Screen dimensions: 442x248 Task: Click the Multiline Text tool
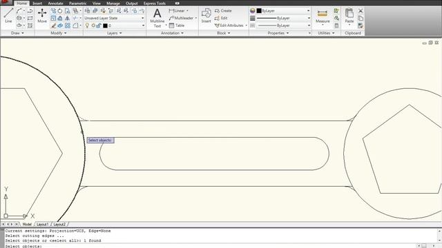pos(157,18)
